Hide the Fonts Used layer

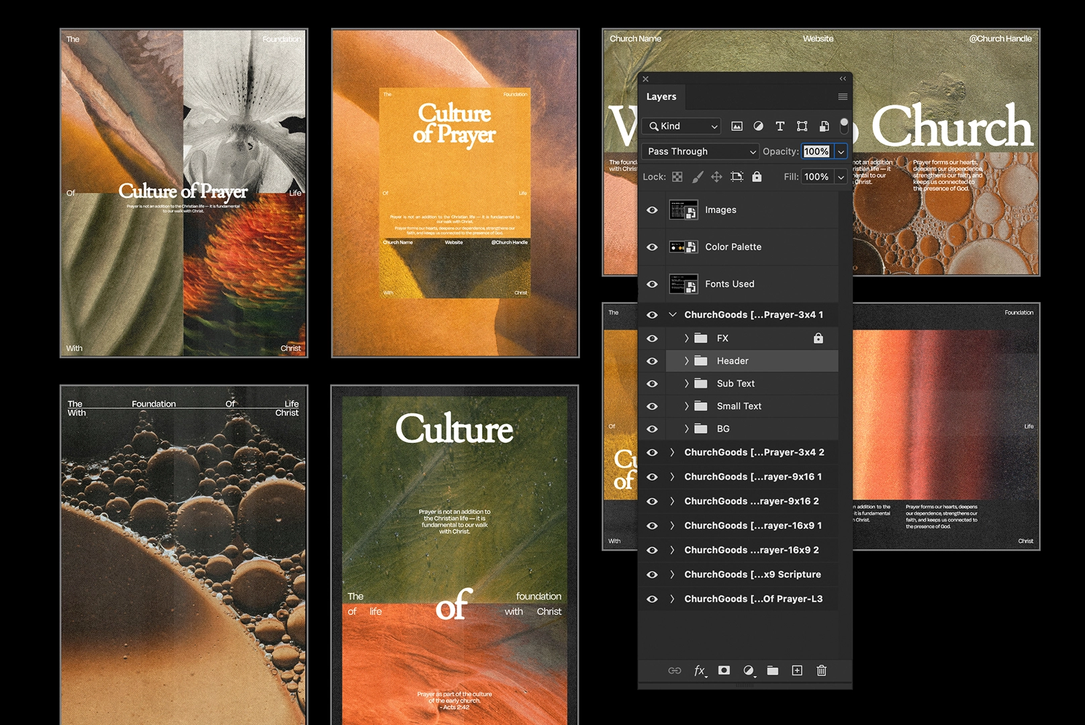coord(652,284)
